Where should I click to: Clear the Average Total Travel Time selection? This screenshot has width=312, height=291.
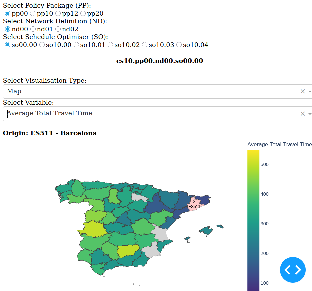(303, 114)
